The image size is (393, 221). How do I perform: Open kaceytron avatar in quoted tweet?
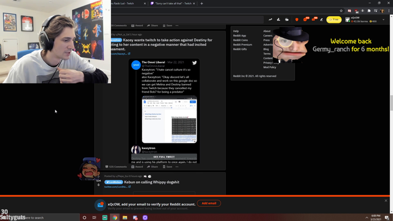click(x=136, y=150)
